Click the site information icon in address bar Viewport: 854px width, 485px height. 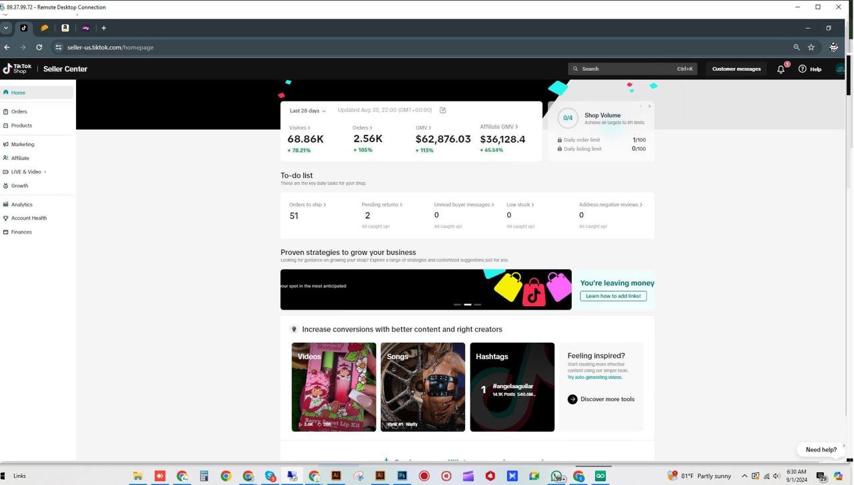[59, 47]
